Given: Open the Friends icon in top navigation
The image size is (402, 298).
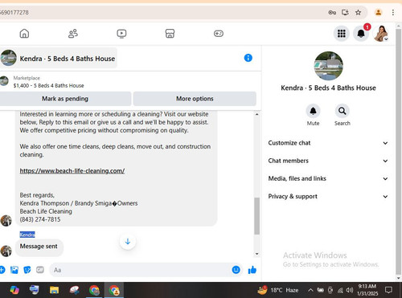Looking at the screenshot, I should point(73,34).
